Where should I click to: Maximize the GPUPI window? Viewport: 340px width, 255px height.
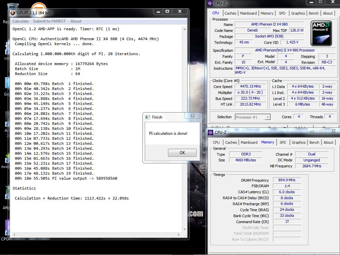coord(167,12)
